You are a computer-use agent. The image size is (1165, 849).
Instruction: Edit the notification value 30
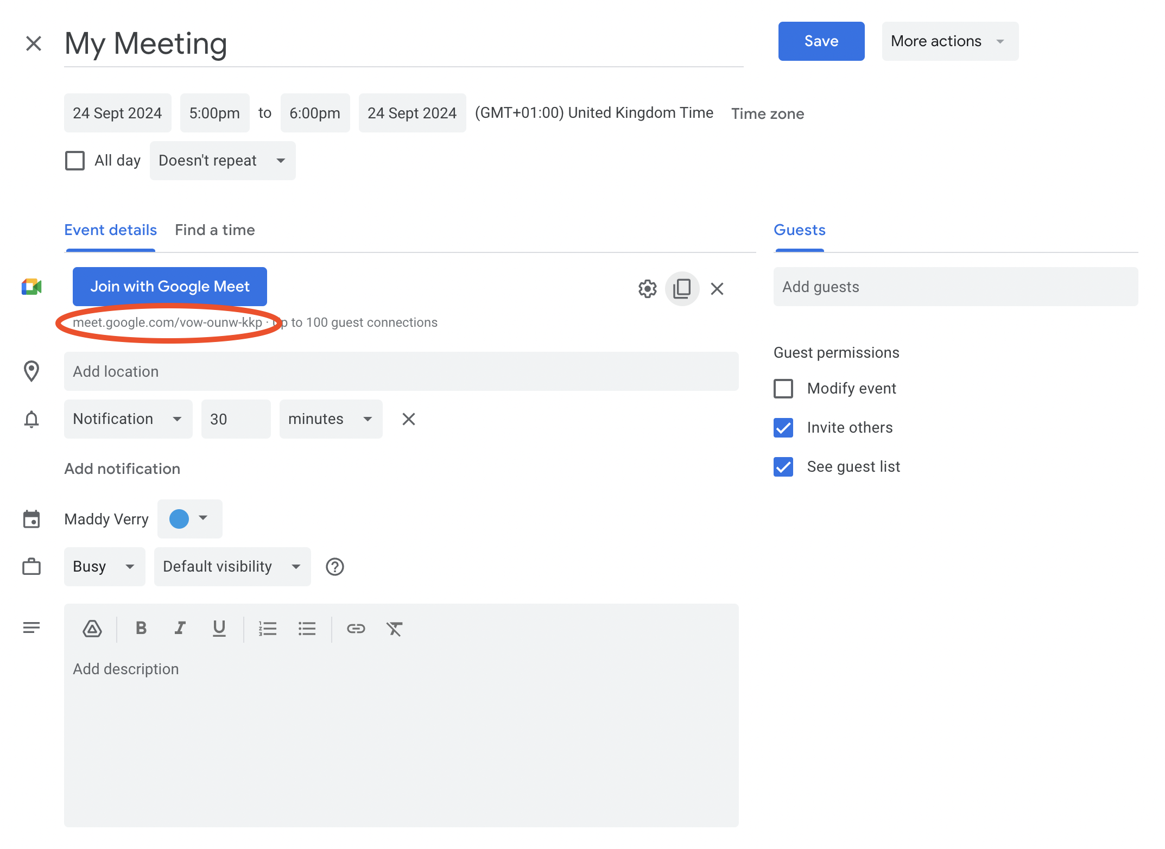point(236,419)
